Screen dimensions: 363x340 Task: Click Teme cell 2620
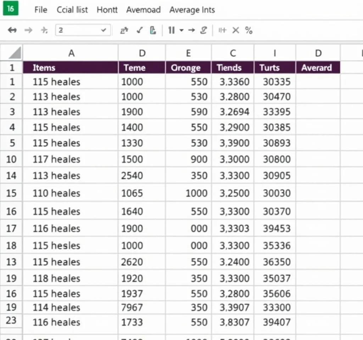[142, 262]
